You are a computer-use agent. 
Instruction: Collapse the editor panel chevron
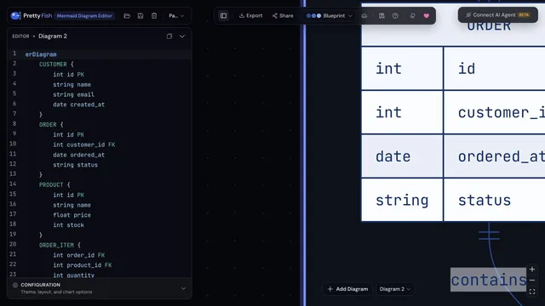[182, 36]
